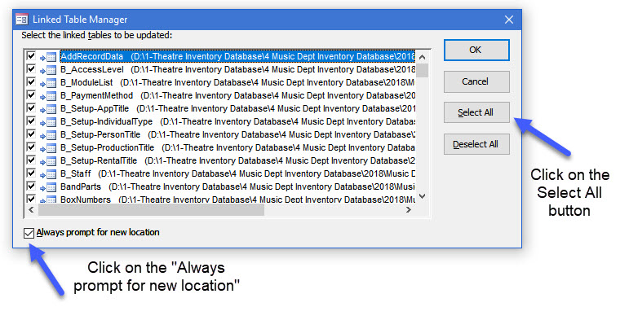Confirm with the OK button

click(476, 50)
